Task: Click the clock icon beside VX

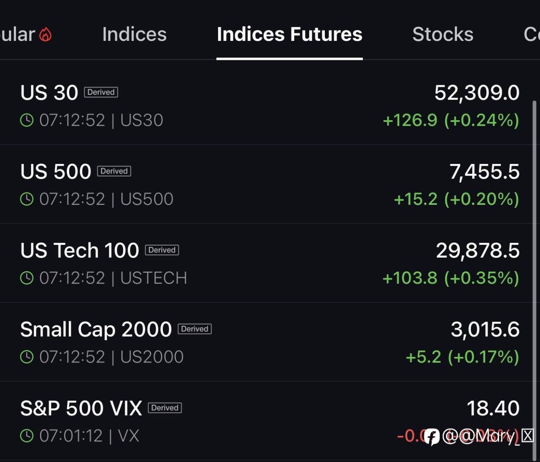Action: (x=27, y=436)
